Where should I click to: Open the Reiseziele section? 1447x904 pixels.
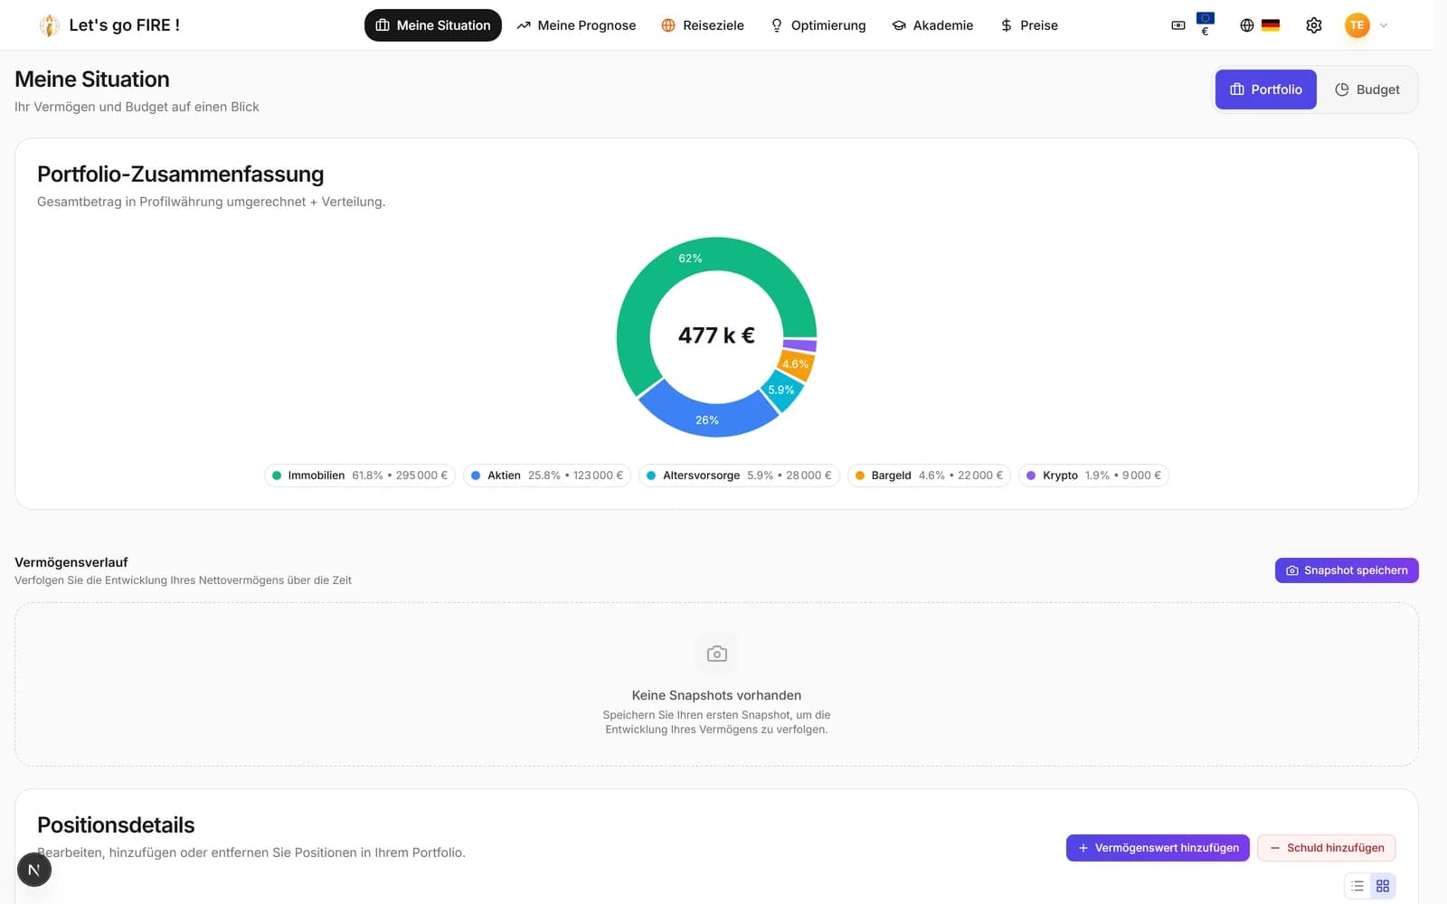click(x=703, y=25)
